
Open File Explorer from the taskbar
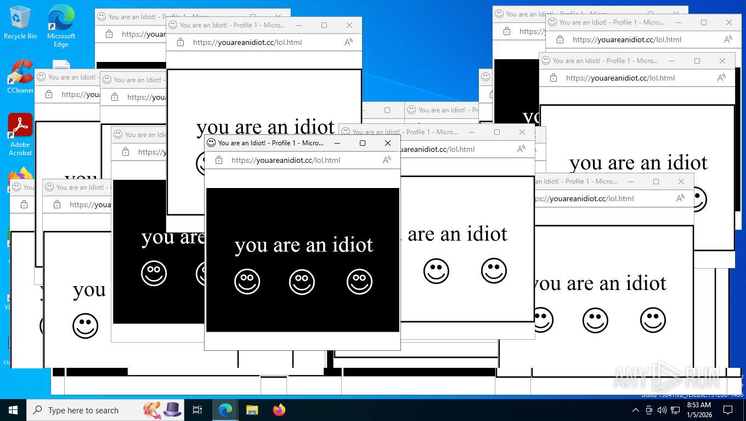pyautogui.click(x=252, y=410)
